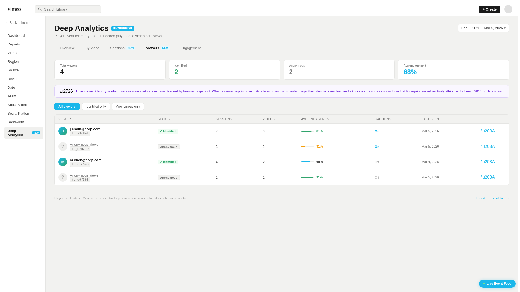Screen dimensions: 520x292
Task: Click question mark avatar for fp_b7d2f9
Action: [x=63, y=147]
